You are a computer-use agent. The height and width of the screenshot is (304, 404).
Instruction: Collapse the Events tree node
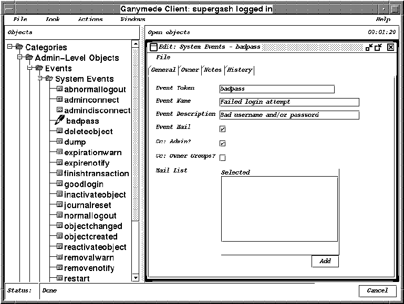click(30, 68)
